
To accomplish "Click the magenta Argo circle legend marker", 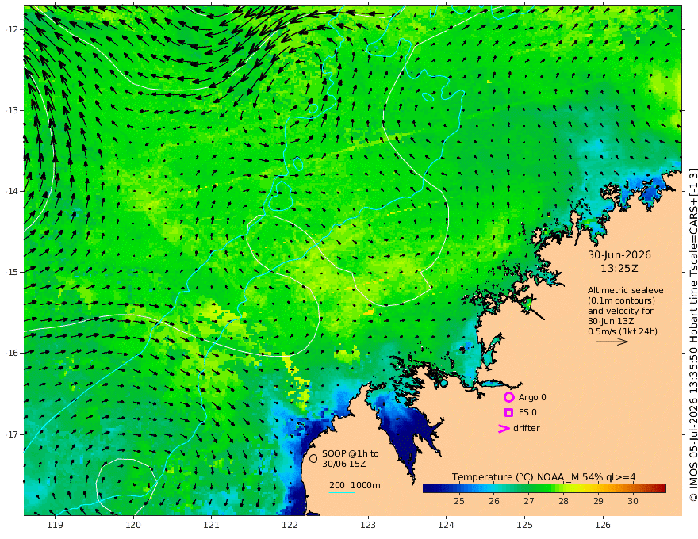I will pos(508,397).
